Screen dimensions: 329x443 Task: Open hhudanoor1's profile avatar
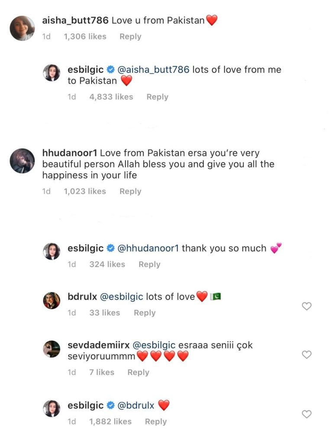click(x=22, y=161)
